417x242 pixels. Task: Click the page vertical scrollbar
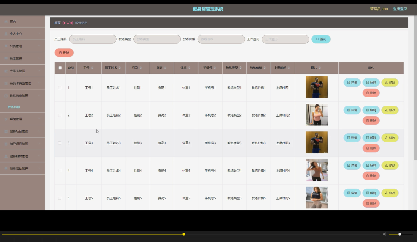click(415, 88)
